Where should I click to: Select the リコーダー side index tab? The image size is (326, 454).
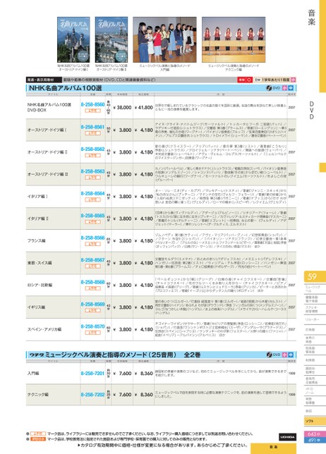[315, 319]
